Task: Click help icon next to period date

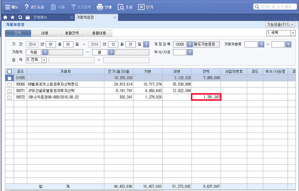Action: (146, 44)
